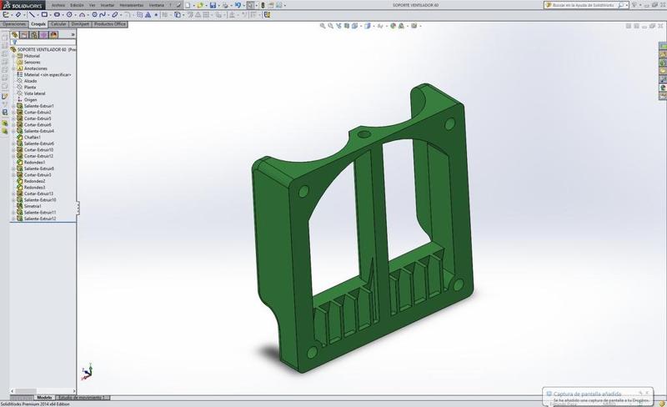Image resolution: width=667 pixels, height=407 pixels.
Task: Click the Undo icon
Action: coord(238,5)
